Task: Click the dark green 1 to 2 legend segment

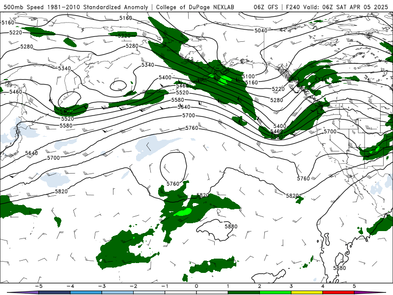Action: [x=244, y=293]
